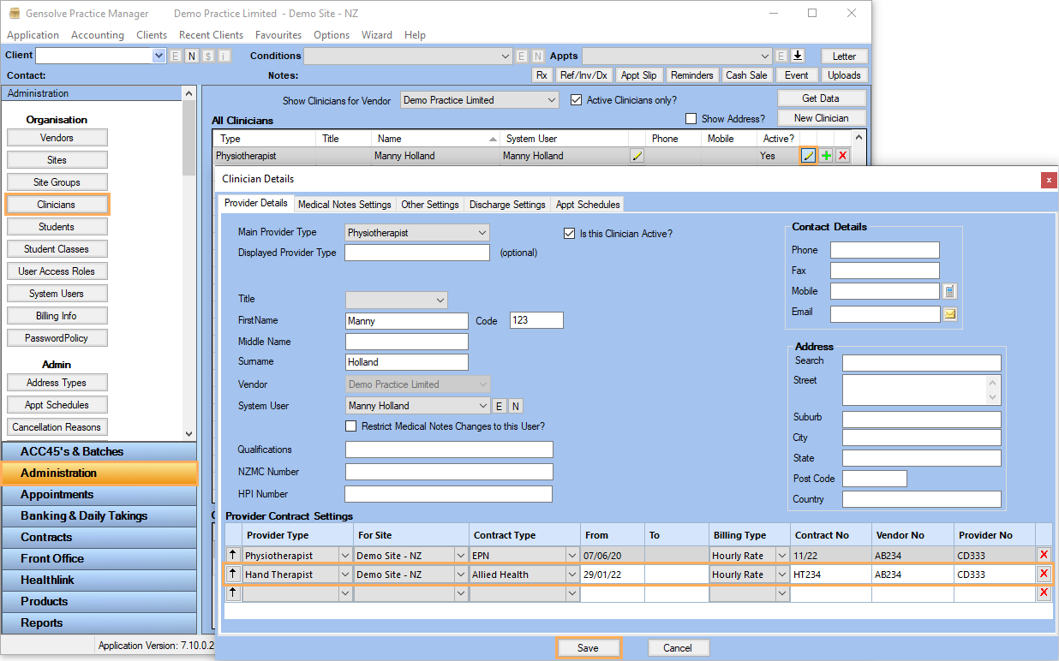The width and height of the screenshot is (1059, 661).
Task: Toggle the Active Clinicians only checkbox
Action: [x=577, y=99]
